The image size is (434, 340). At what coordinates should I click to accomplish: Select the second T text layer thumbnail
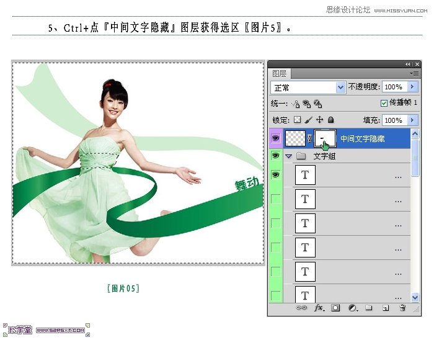click(x=305, y=199)
